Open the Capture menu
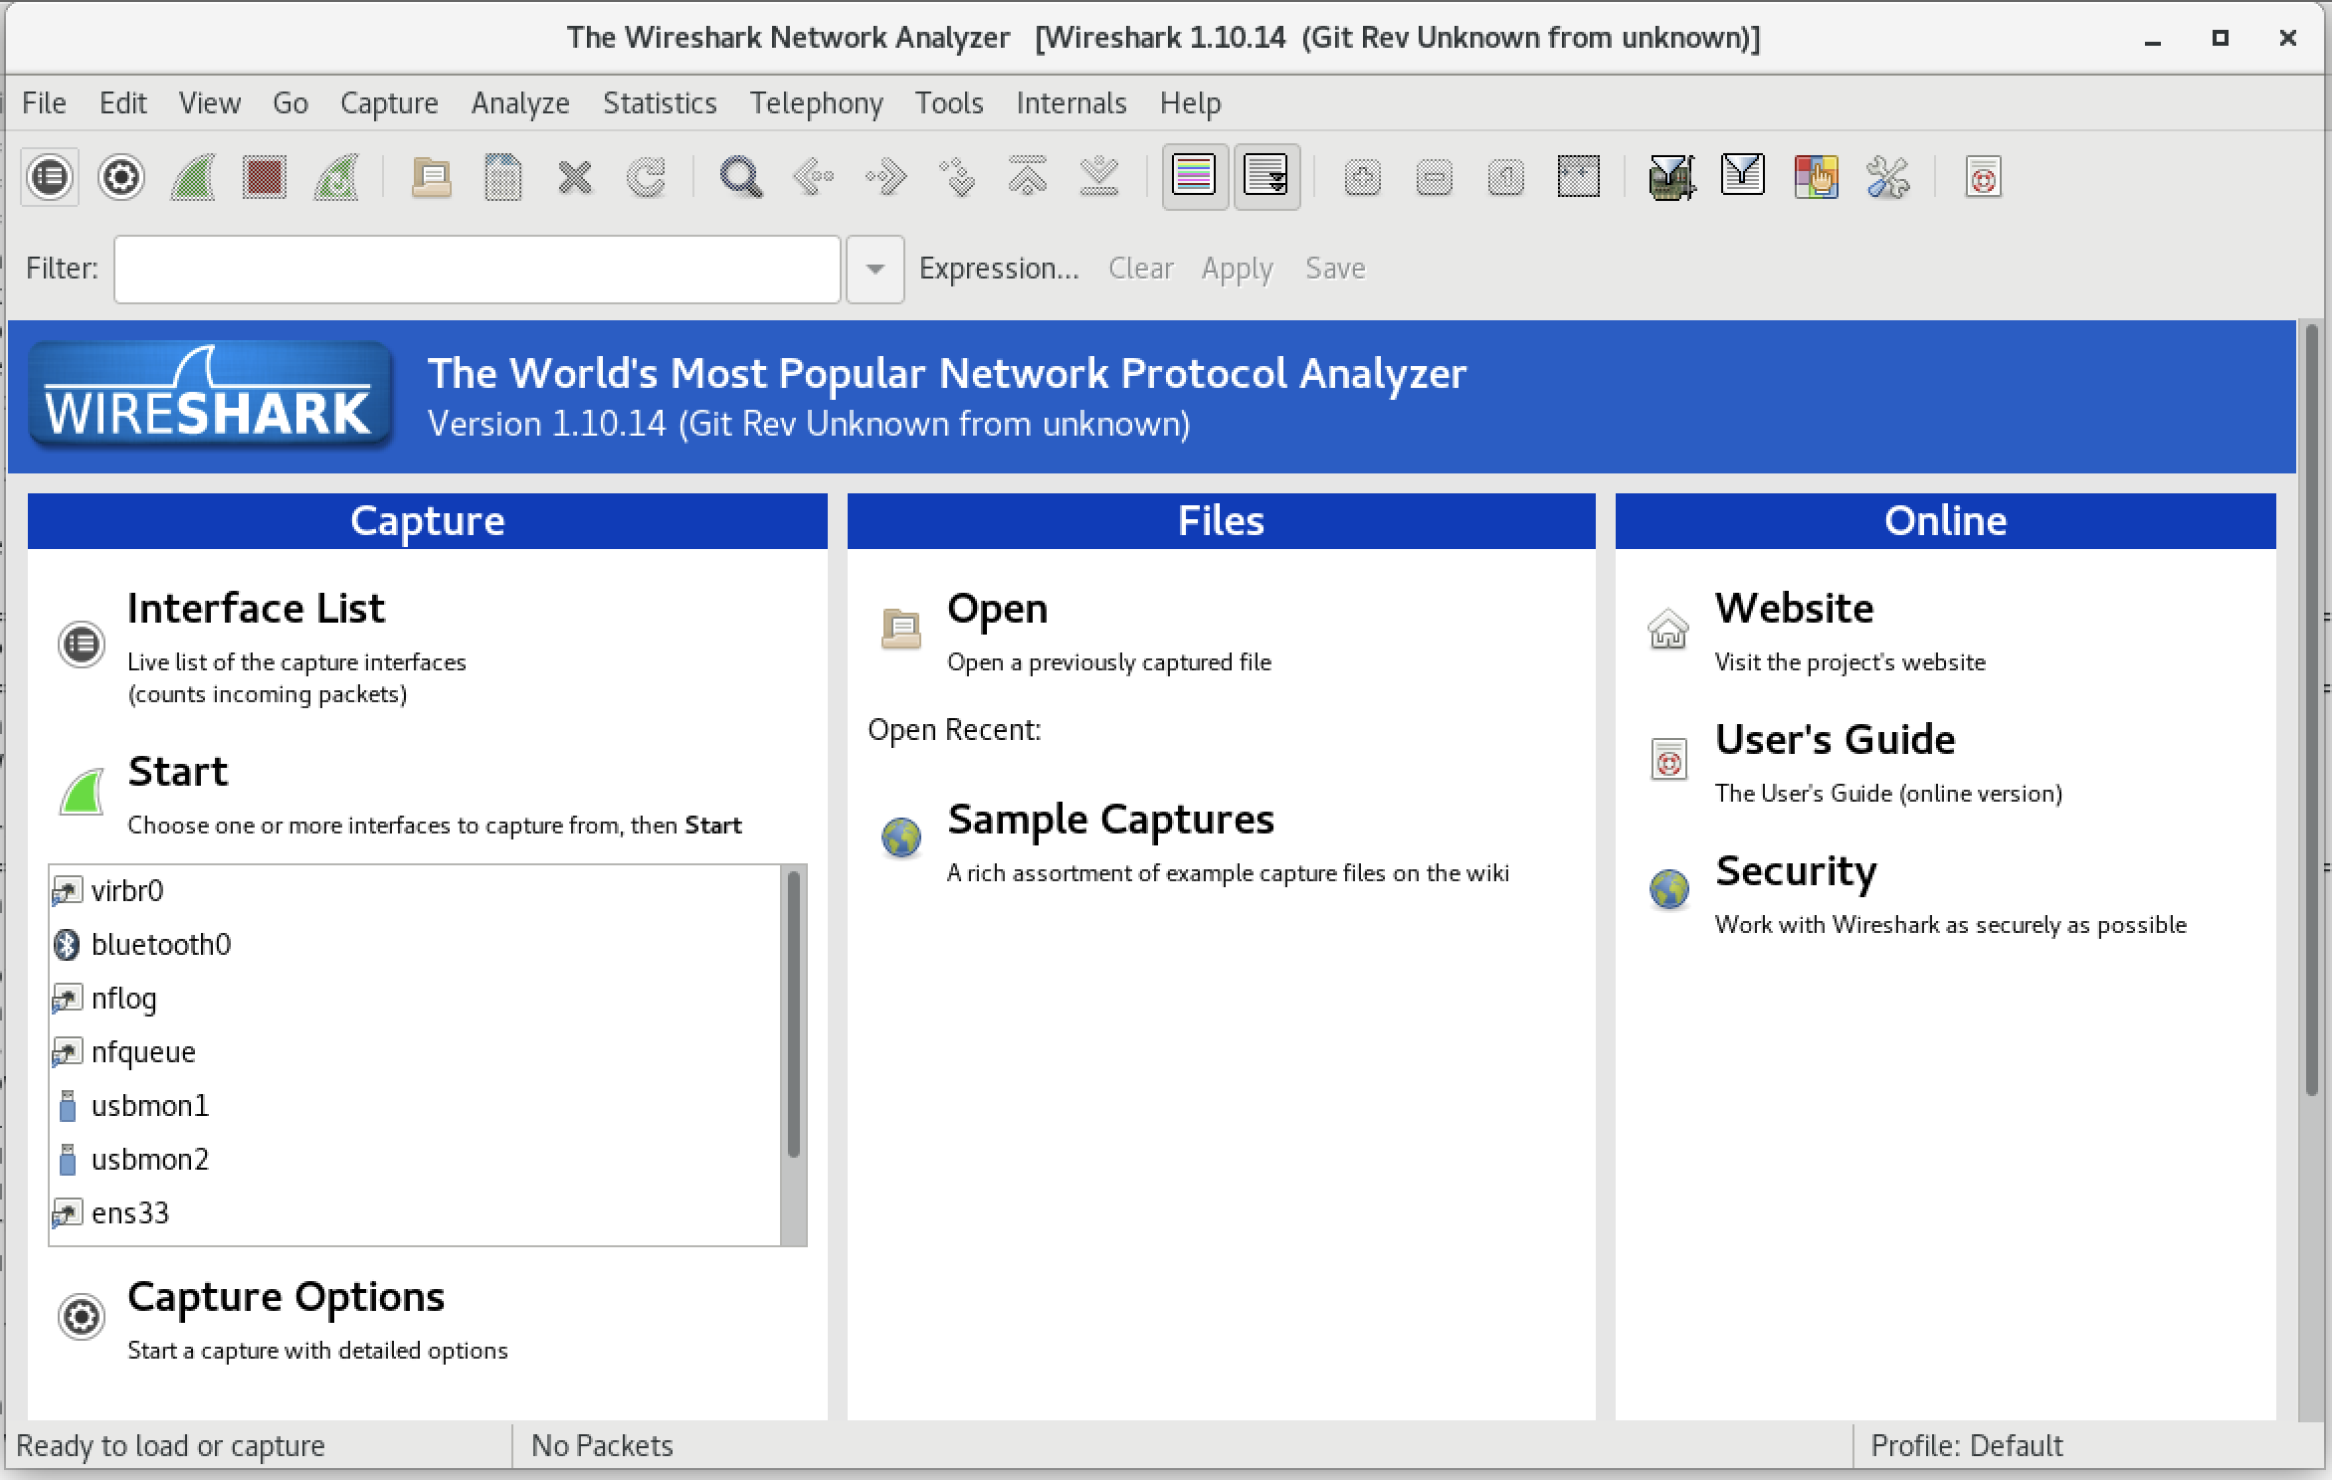The height and width of the screenshot is (1480, 2332). 389,103
